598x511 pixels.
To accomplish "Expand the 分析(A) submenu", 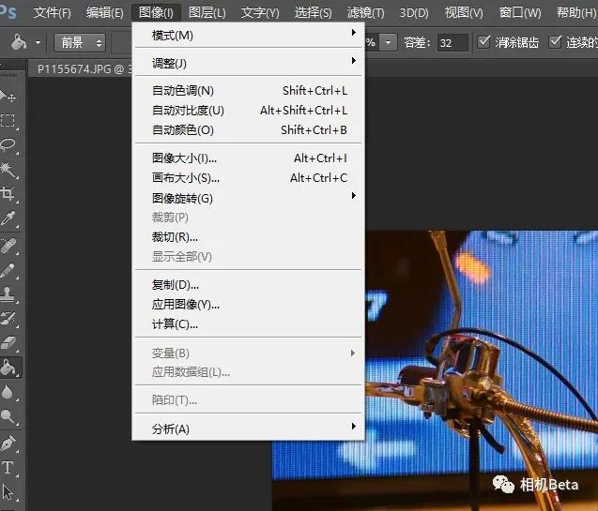I will 248,428.
